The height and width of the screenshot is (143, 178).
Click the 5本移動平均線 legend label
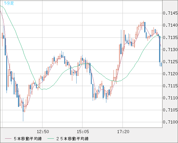[x=28, y=139]
